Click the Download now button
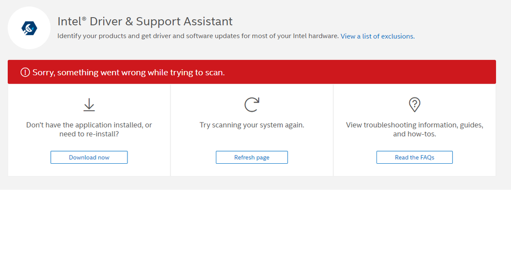 click(89, 157)
